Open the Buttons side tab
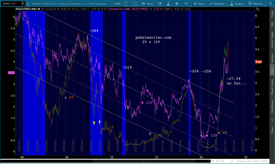 tap(272, 58)
